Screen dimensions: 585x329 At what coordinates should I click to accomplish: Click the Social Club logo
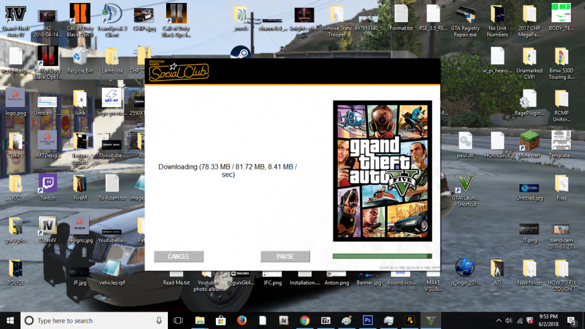click(178, 71)
